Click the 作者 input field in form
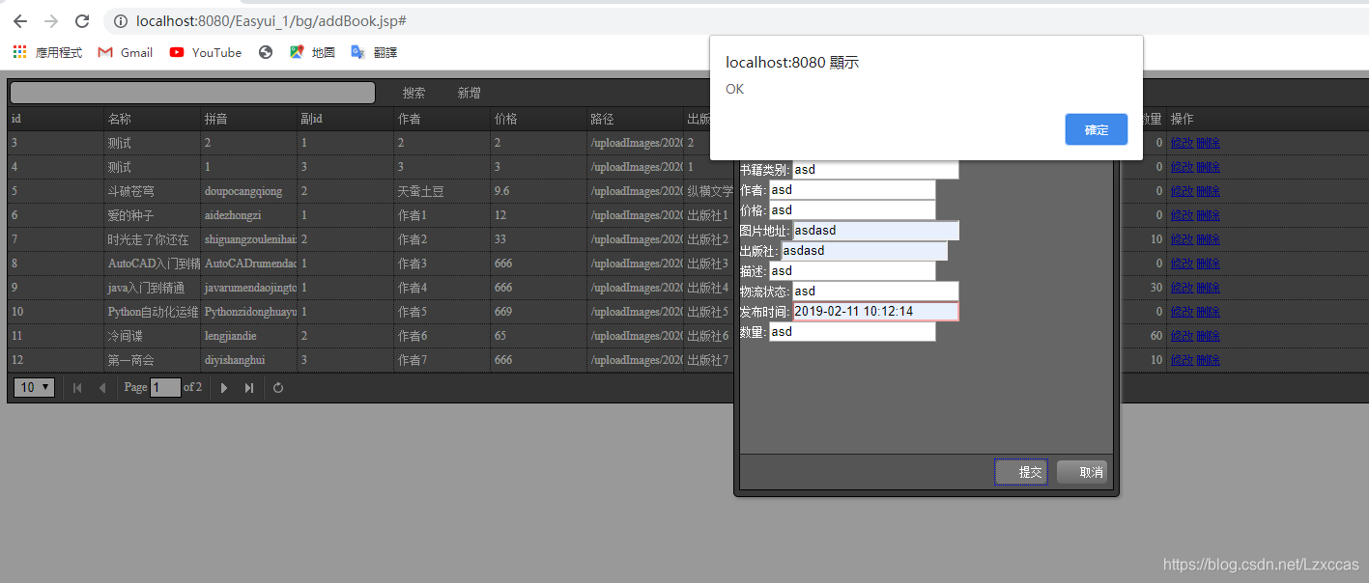Viewport: 1369px width, 583px height. 852,189
